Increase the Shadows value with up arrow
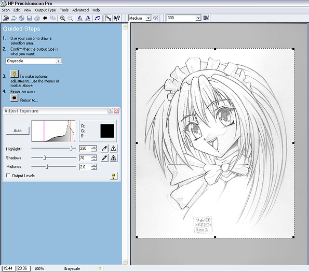Image resolution: width=309 pixels, height=272 pixels. [94, 156]
